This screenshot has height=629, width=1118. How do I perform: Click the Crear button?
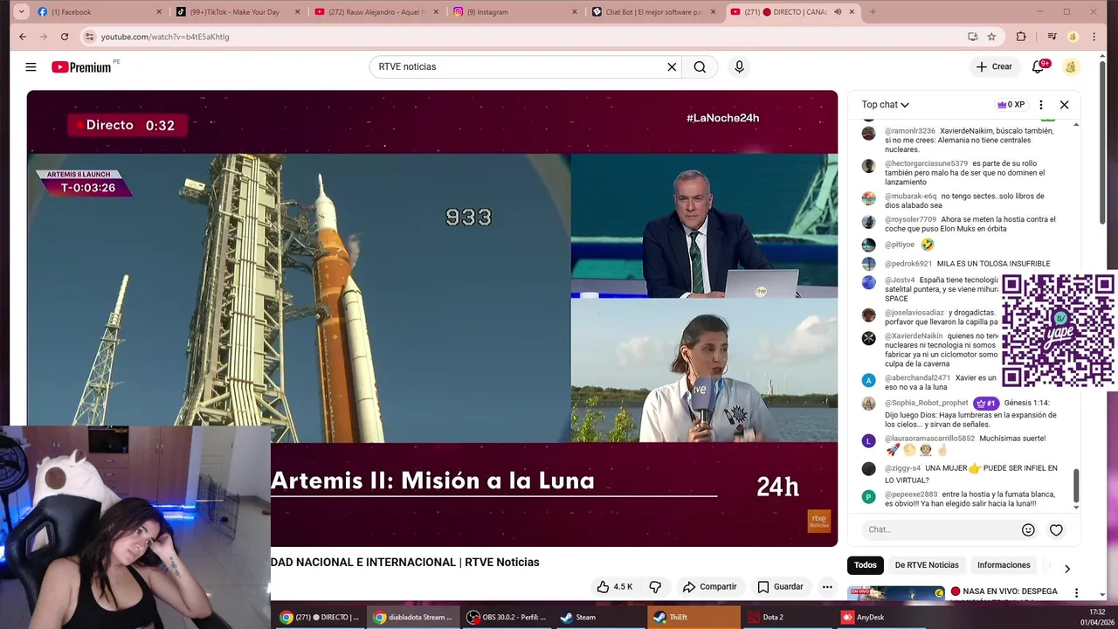pyautogui.click(x=994, y=67)
